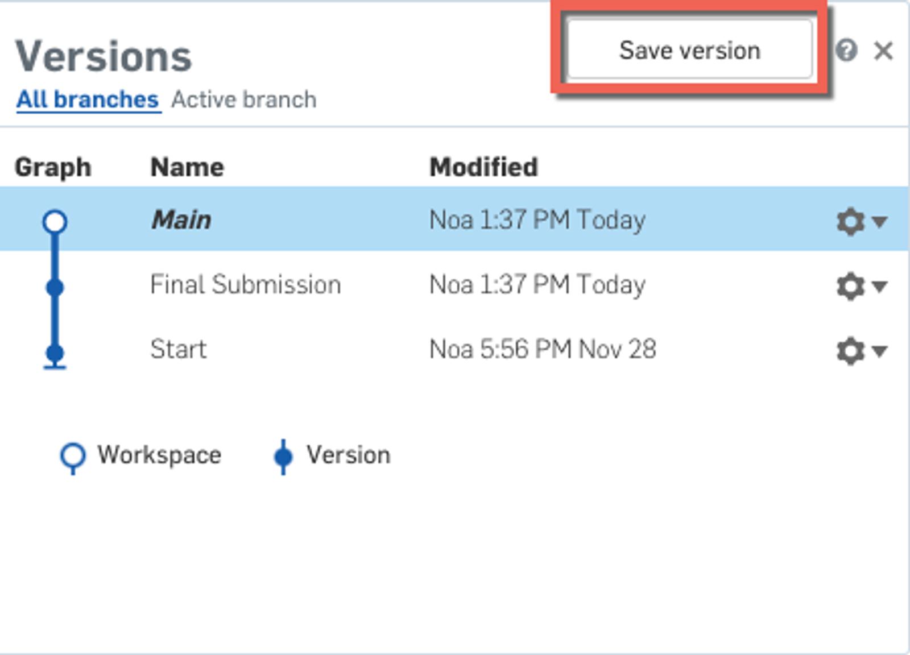910x655 pixels.
Task: Select the Final Submission version name
Action: (245, 284)
